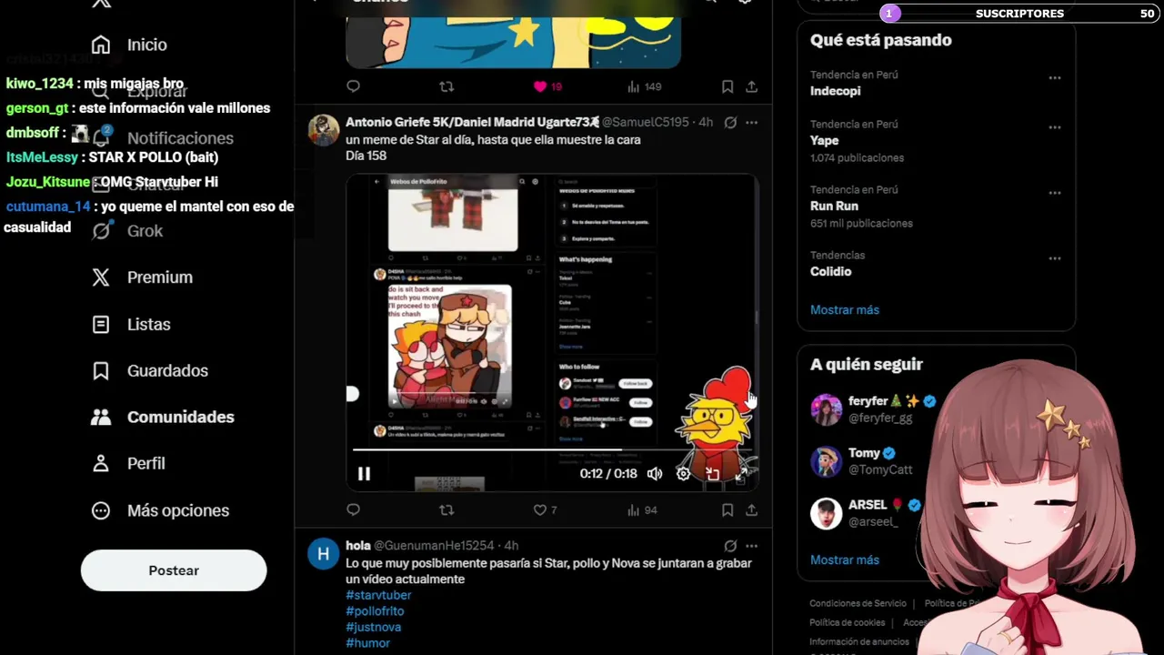Open the #starvtuber hashtag
The image size is (1164, 655).
click(378, 595)
